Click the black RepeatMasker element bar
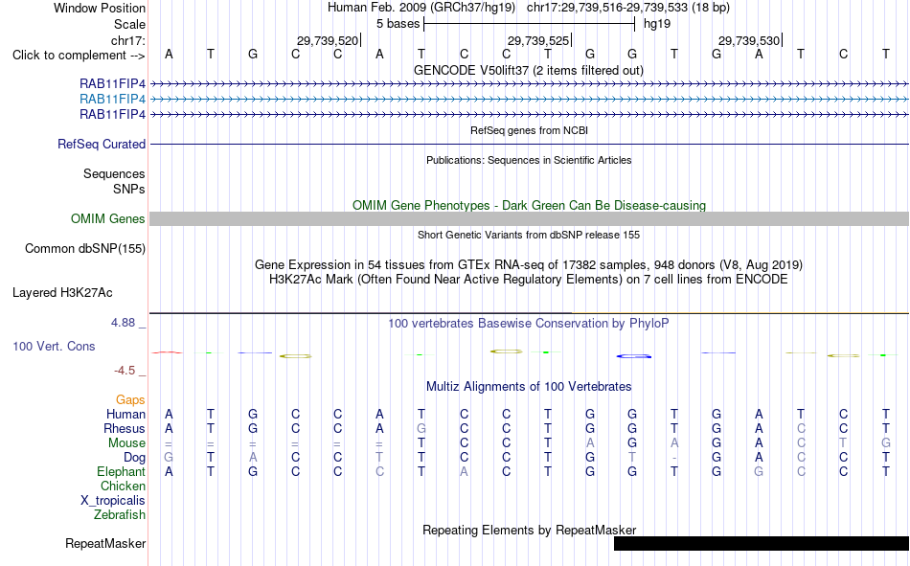This screenshot has height=566, width=910. coord(762,543)
